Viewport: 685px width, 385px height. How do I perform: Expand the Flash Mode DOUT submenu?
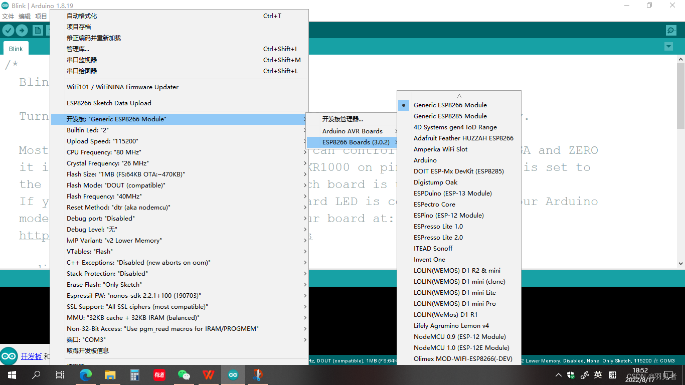[180, 185]
